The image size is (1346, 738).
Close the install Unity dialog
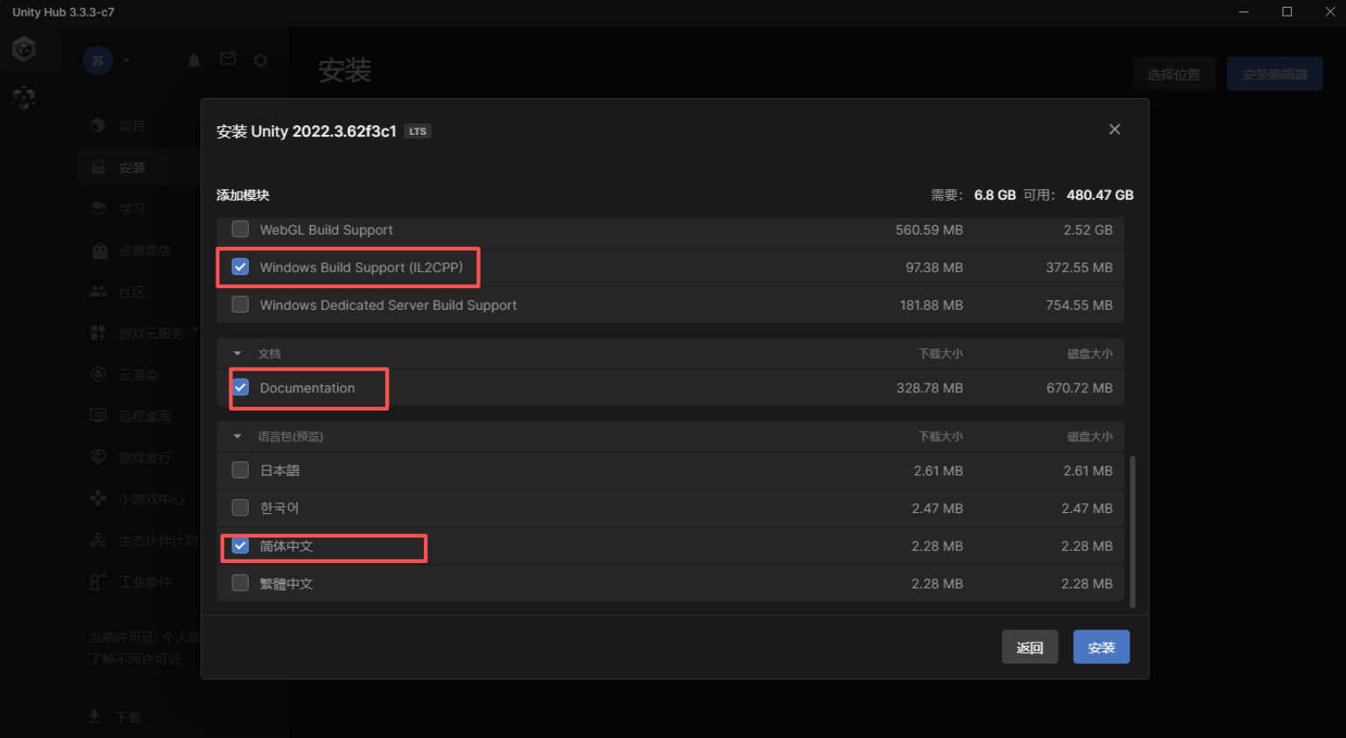click(1114, 130)
